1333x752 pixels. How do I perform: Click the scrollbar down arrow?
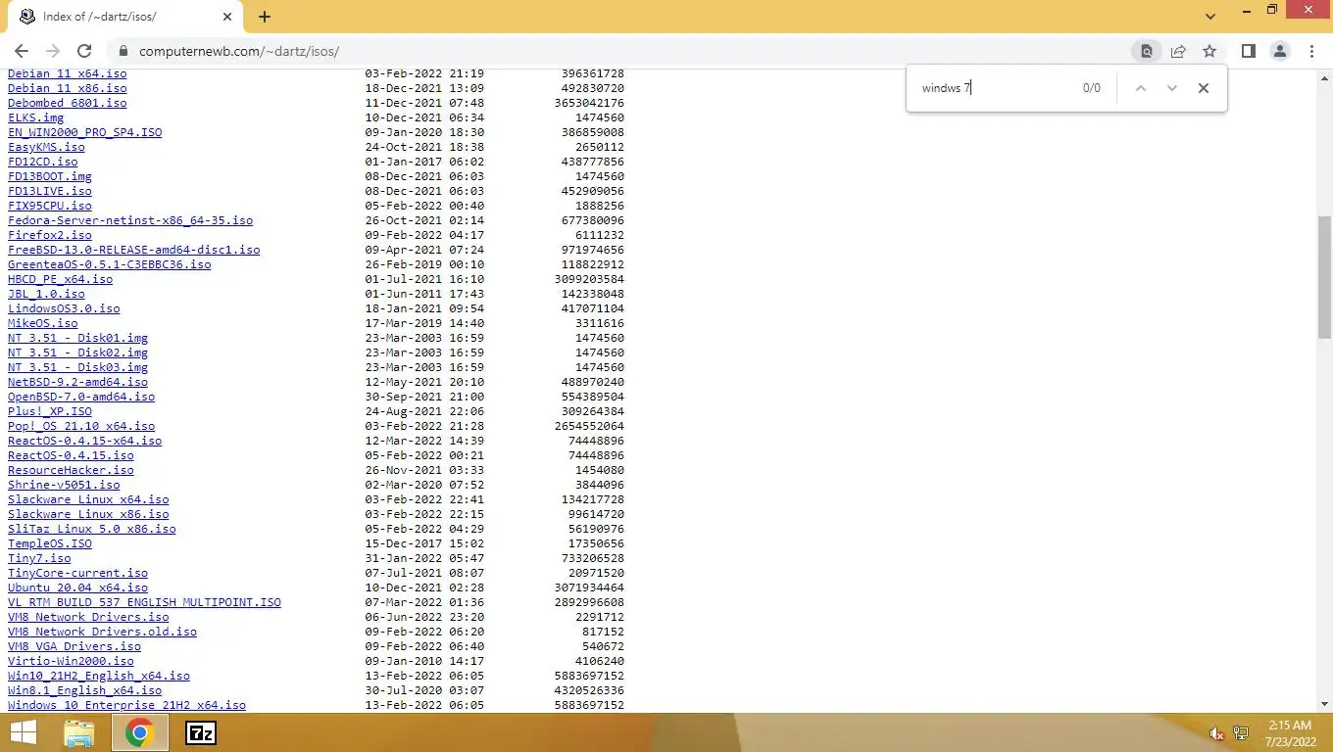(1324, 704)
